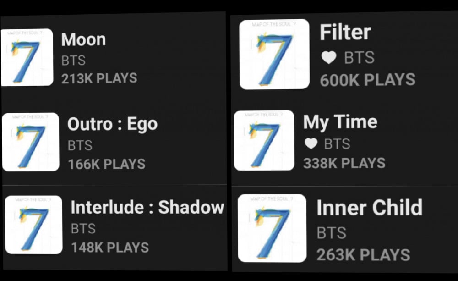
Task: Open the Moon album cover thumbnail
Action: (x=27, y=57)
